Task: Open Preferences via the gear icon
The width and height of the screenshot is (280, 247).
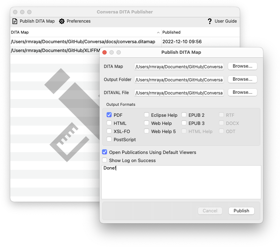Action: (62, 21)
